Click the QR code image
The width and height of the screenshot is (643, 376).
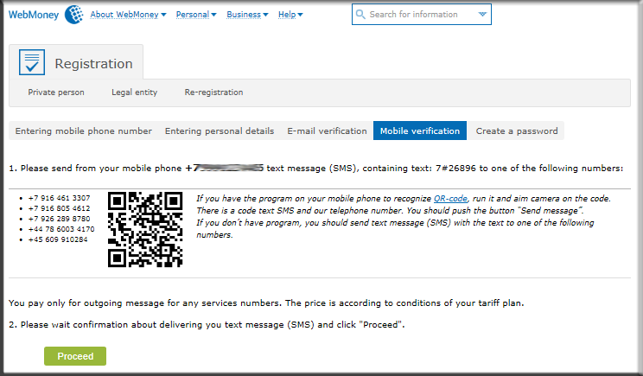(145, 229)
